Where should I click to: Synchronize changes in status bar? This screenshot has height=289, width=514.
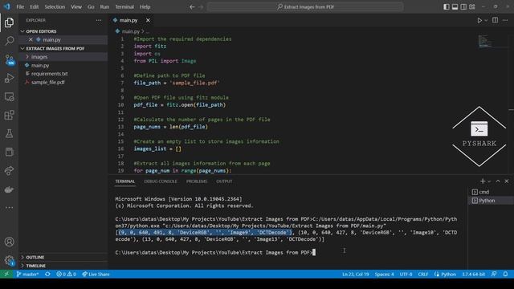(48, 274)
